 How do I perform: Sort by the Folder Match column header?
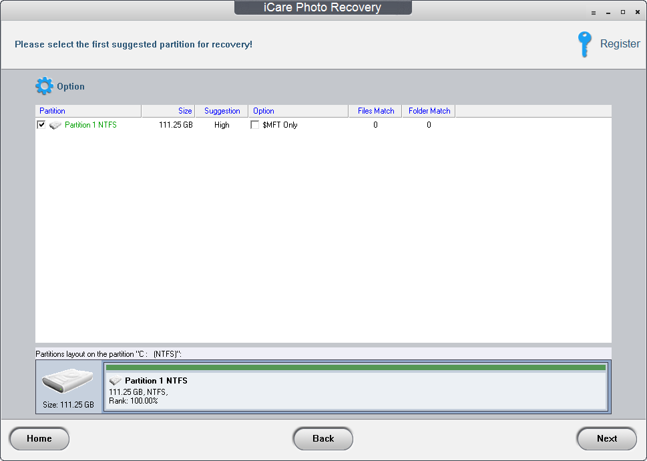[429, 111]
